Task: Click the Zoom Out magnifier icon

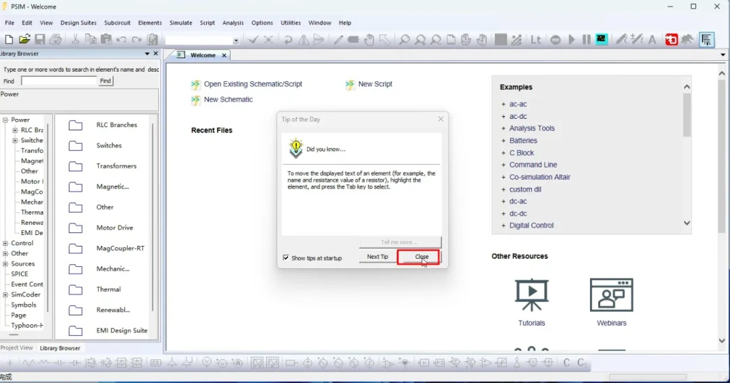Action: click(x=435, y=40)
